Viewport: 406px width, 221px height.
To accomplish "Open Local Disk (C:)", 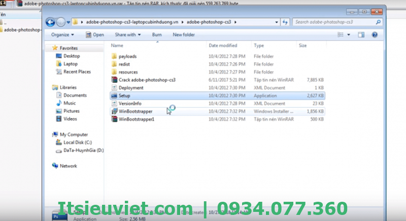I will pyautogui.click(x=78, y=142).
